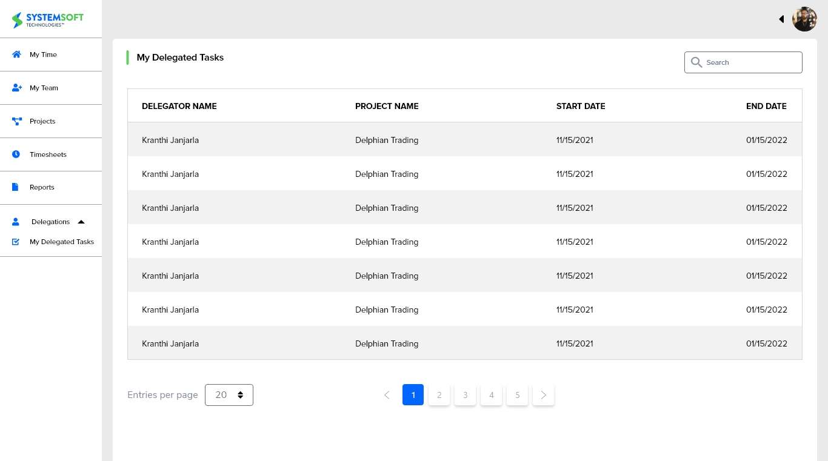Screen dimensions: 828x461
Task: Go to pagination page 1
Action: pyautogui.click(x=413, y=395)
